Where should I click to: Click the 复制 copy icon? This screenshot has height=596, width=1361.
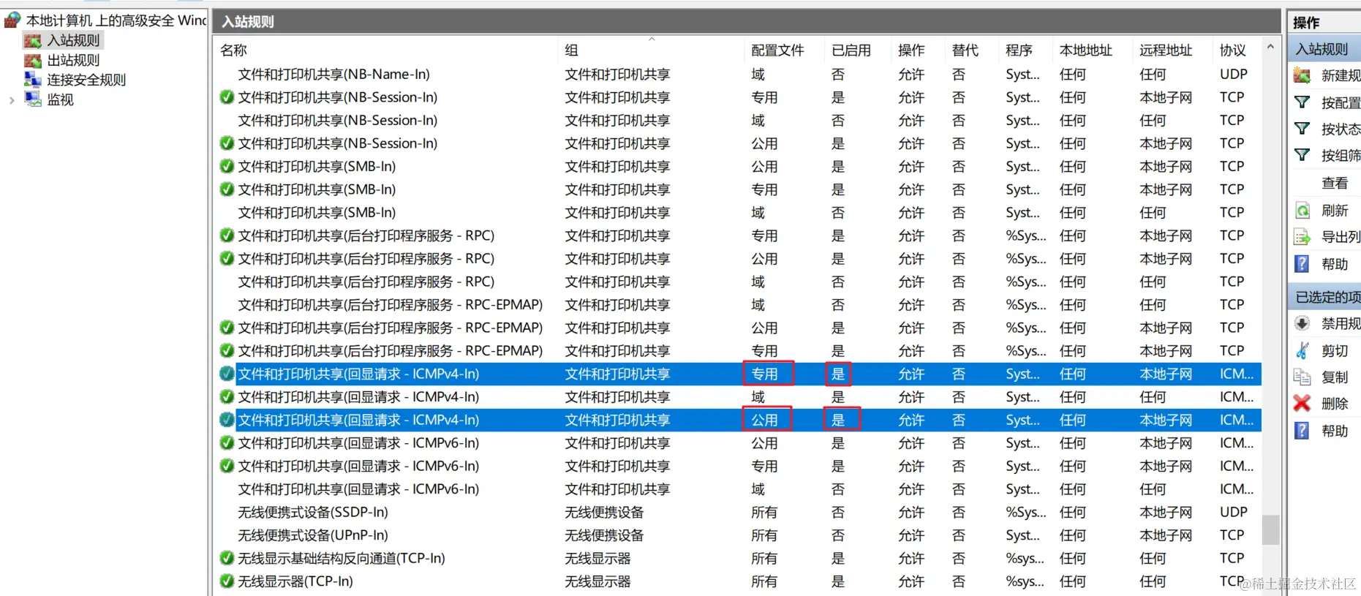click(x=1302, y=377)
